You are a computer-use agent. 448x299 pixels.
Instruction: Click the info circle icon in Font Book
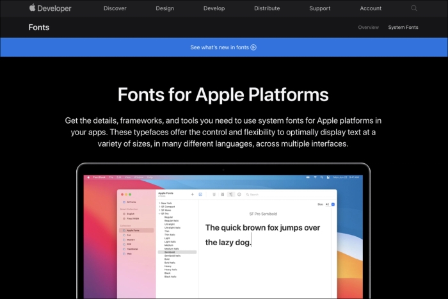(x=239, y=195)
